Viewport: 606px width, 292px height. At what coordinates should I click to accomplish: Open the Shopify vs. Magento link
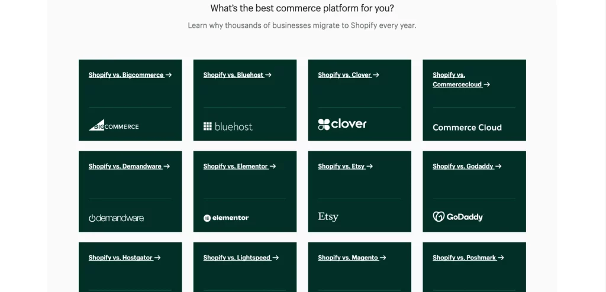[352, 258]
